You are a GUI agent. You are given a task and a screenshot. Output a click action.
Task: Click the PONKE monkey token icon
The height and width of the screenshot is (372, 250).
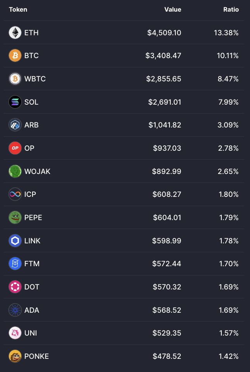15,356
